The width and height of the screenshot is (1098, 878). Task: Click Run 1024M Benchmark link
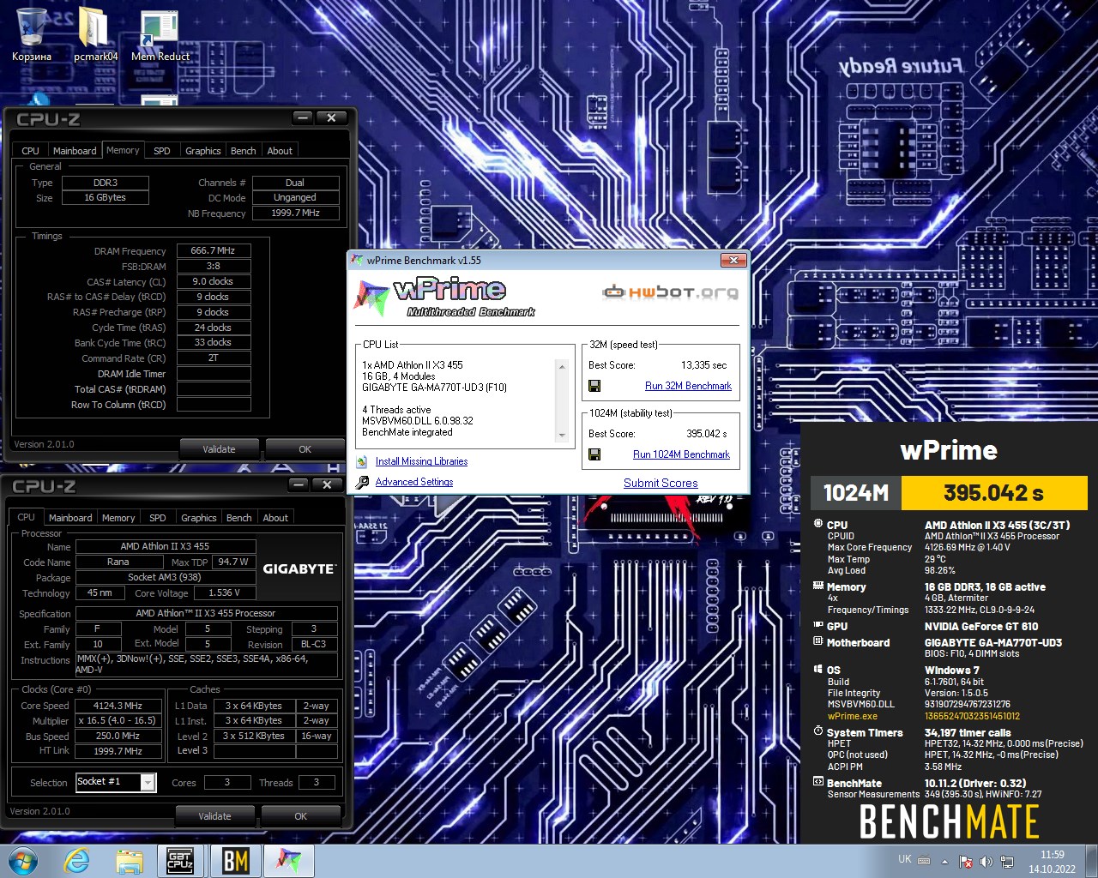681,454
